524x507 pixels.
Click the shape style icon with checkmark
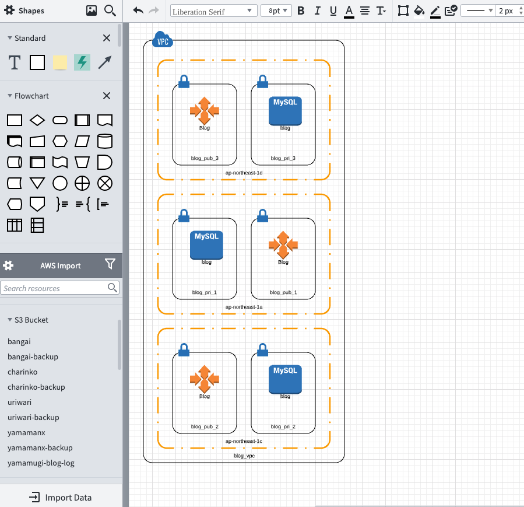(x=451, y=11)
